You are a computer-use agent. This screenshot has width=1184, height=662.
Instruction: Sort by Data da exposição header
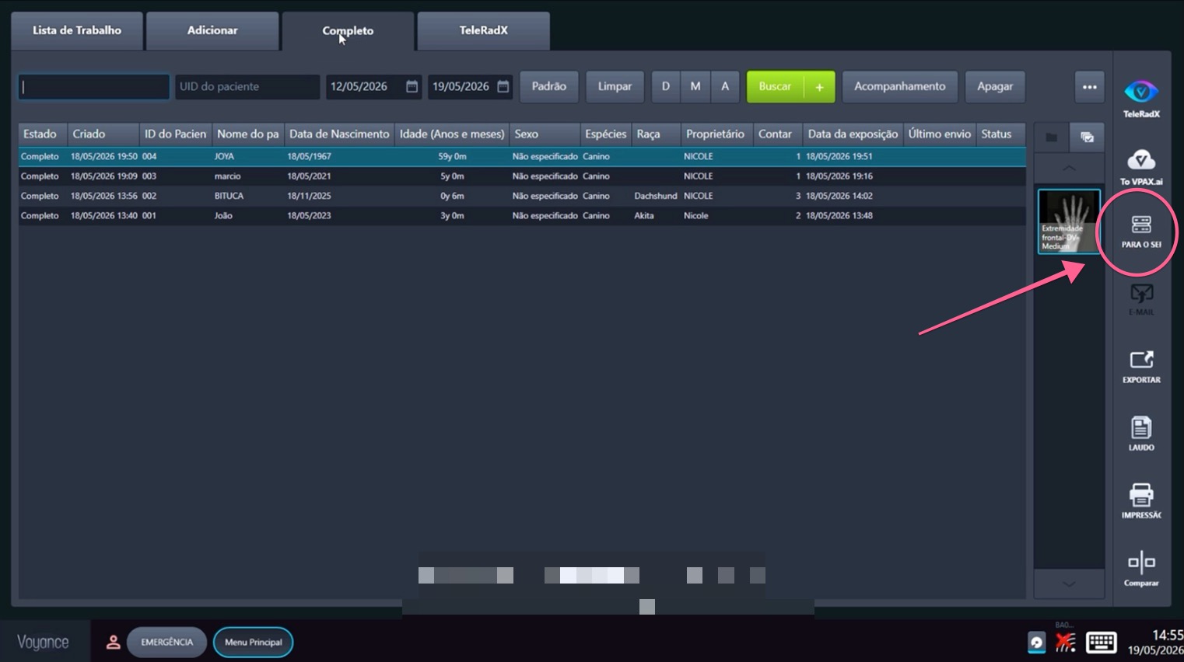853,134
